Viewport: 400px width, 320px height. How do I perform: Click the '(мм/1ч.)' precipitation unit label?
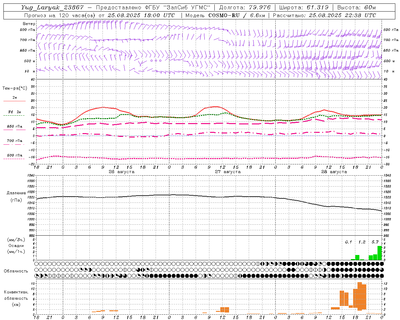16,252
